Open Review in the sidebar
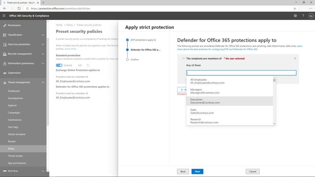 point(12,141)
